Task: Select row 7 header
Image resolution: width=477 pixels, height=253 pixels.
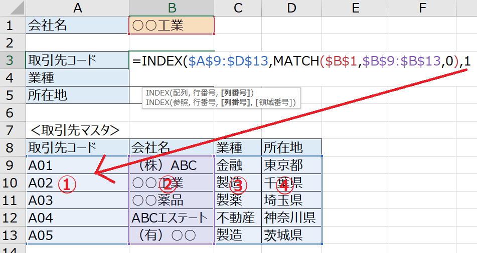Action: coord(13,130)
